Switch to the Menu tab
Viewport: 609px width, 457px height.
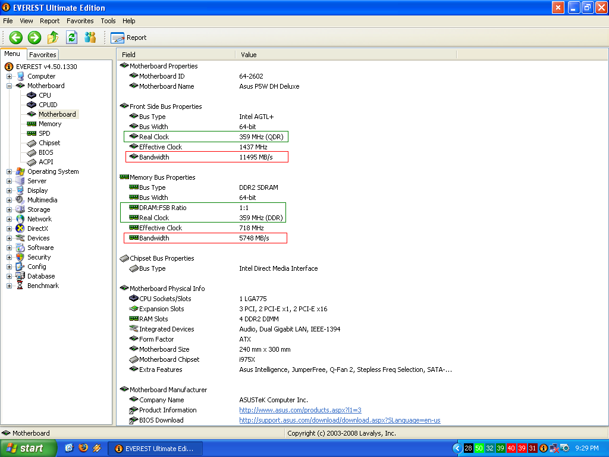[x=12, y=54]
